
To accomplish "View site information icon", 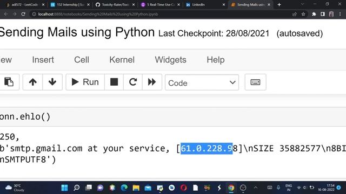I will [x=34, y=14].
